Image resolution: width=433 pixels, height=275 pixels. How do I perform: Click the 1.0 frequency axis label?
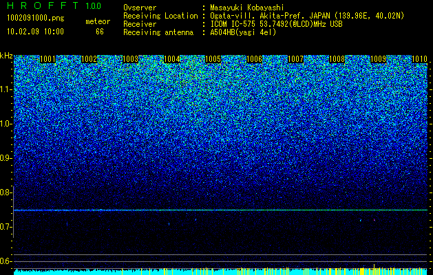point(5,124)
